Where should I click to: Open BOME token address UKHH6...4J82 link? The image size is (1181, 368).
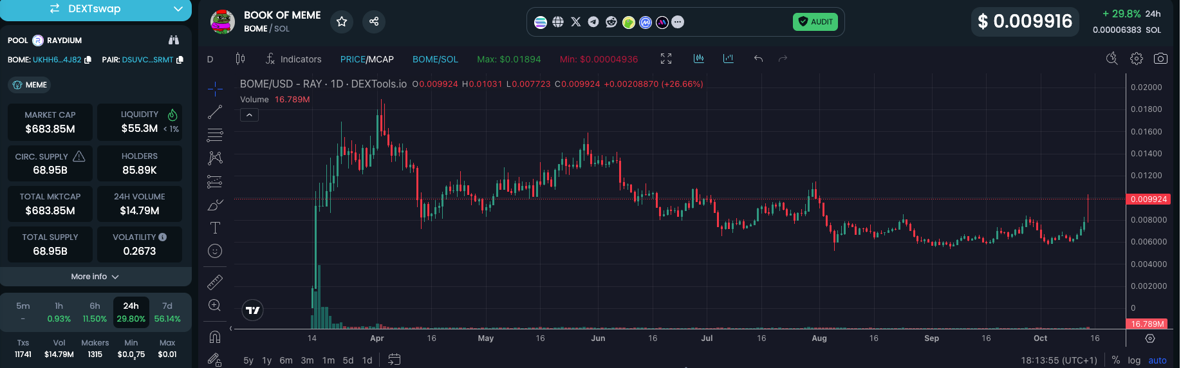click(57, 60)
